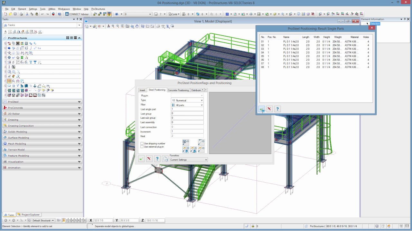The image size is (412, 231).
Task: Switch to the Project Explorer tab
Action: click(29, 215)
